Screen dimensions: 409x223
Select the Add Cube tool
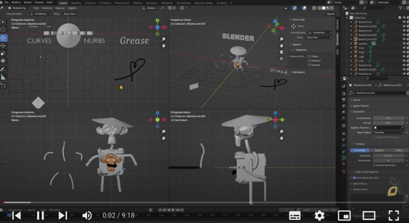[3, 86]
